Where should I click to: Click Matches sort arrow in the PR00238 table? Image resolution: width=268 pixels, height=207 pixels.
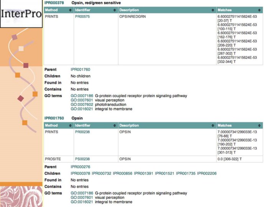pyautogui.click(x=260, y=125)
